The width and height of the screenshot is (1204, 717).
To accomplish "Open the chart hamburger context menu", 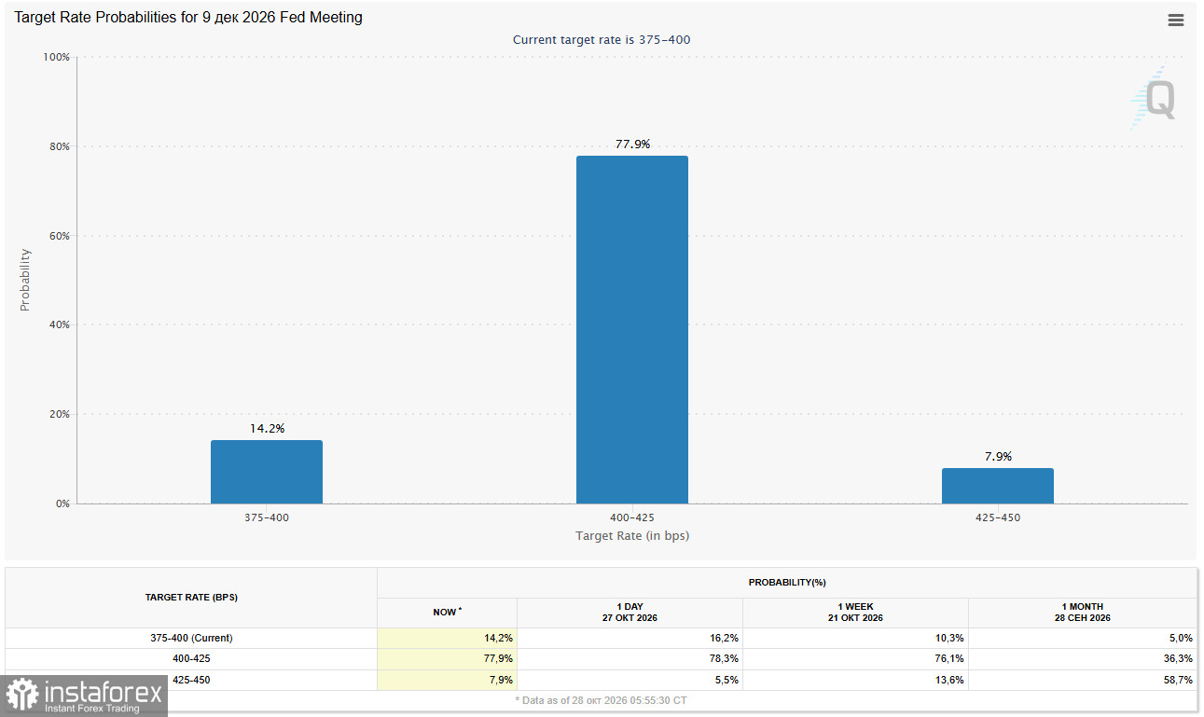I will tap(1176, 20).
